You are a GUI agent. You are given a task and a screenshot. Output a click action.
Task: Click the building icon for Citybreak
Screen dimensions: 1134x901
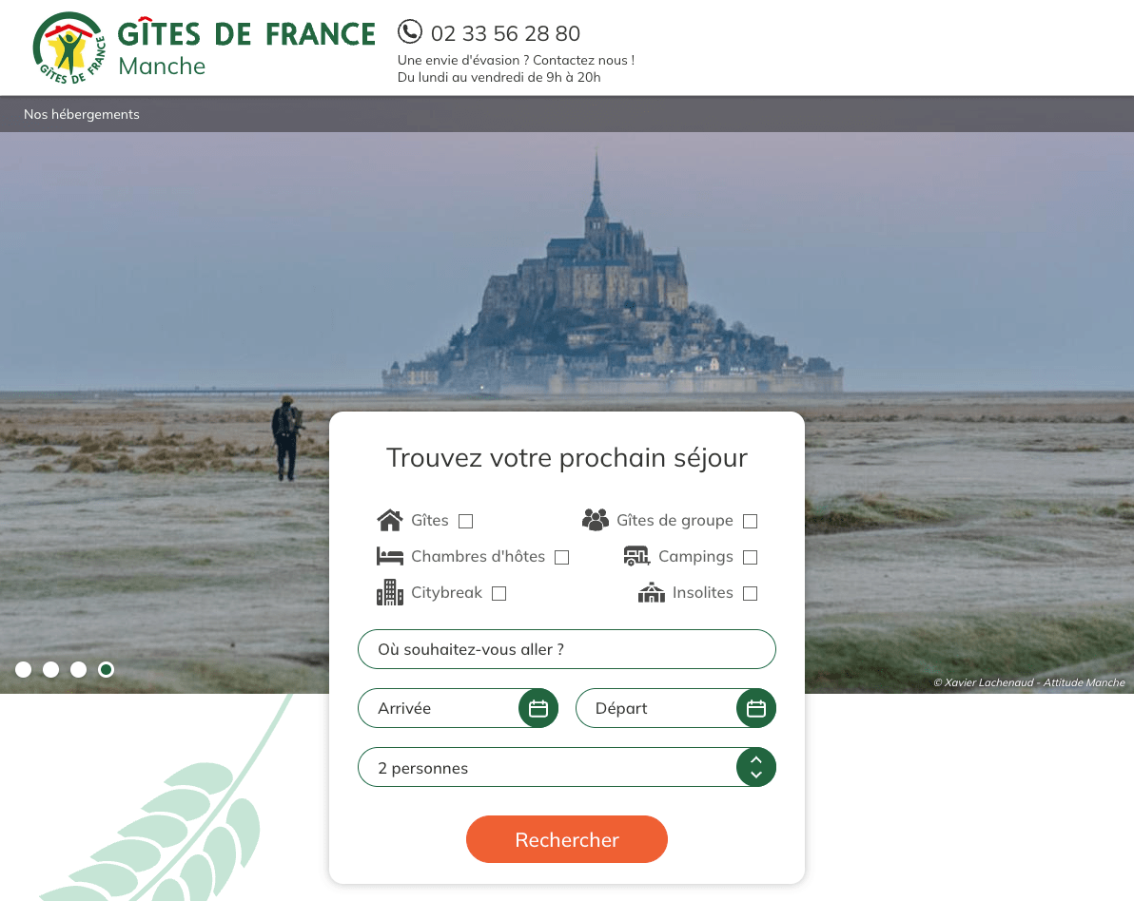pos(390,592)
